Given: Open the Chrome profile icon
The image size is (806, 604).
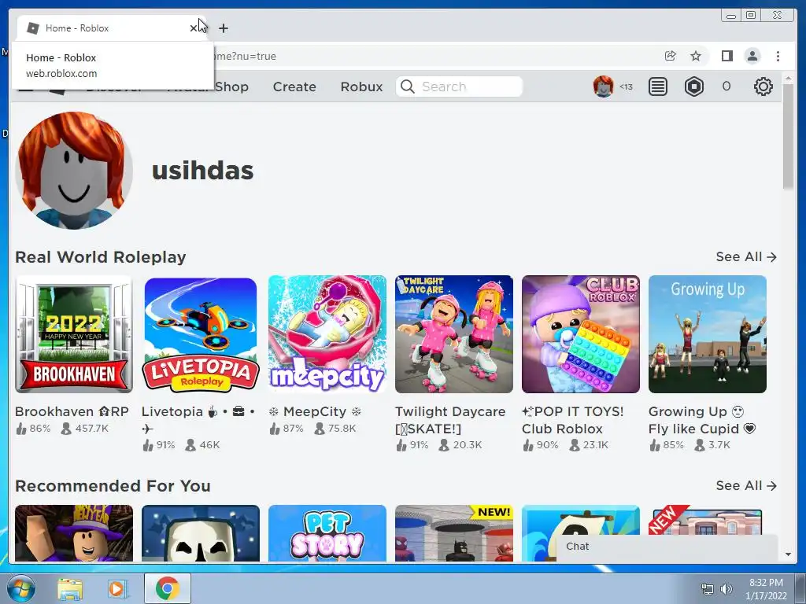Looking at the screenshot, I should [752, 56].
